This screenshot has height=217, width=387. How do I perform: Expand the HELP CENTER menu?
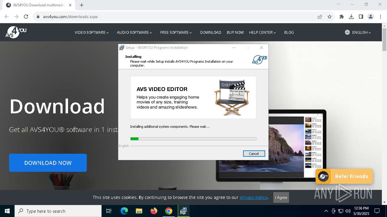(262, 32)
